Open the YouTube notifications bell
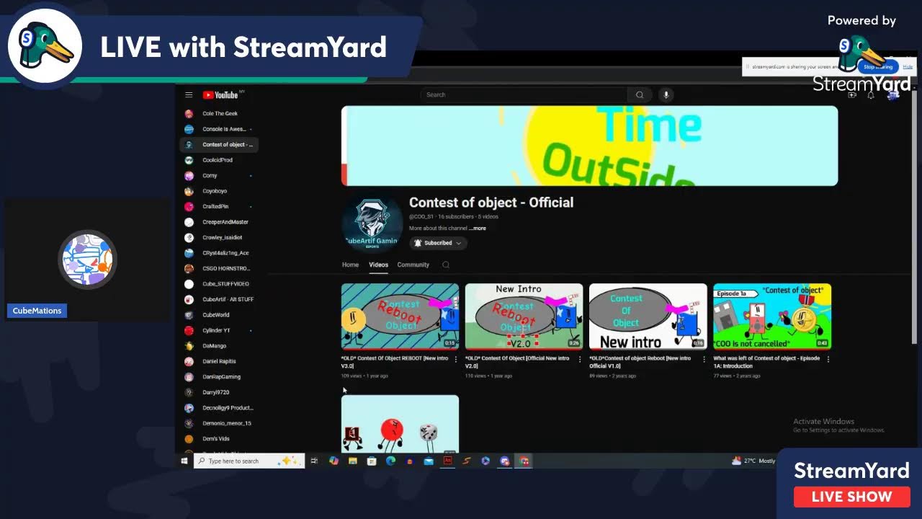 click(x=871, y=95)
